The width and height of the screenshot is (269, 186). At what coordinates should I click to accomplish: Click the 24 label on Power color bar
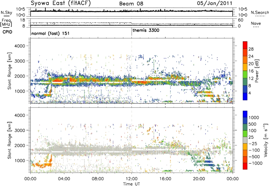point(251,56)
